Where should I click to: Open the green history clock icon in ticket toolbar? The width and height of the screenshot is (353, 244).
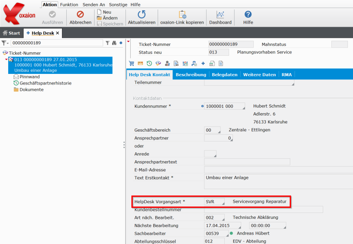click(149, 64)
